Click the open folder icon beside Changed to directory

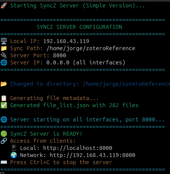pos(4,84)
